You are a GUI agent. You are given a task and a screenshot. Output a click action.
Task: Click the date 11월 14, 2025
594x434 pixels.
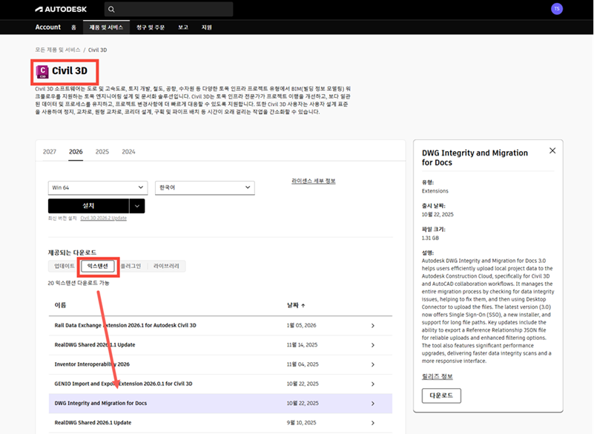[x=302, y=345]
